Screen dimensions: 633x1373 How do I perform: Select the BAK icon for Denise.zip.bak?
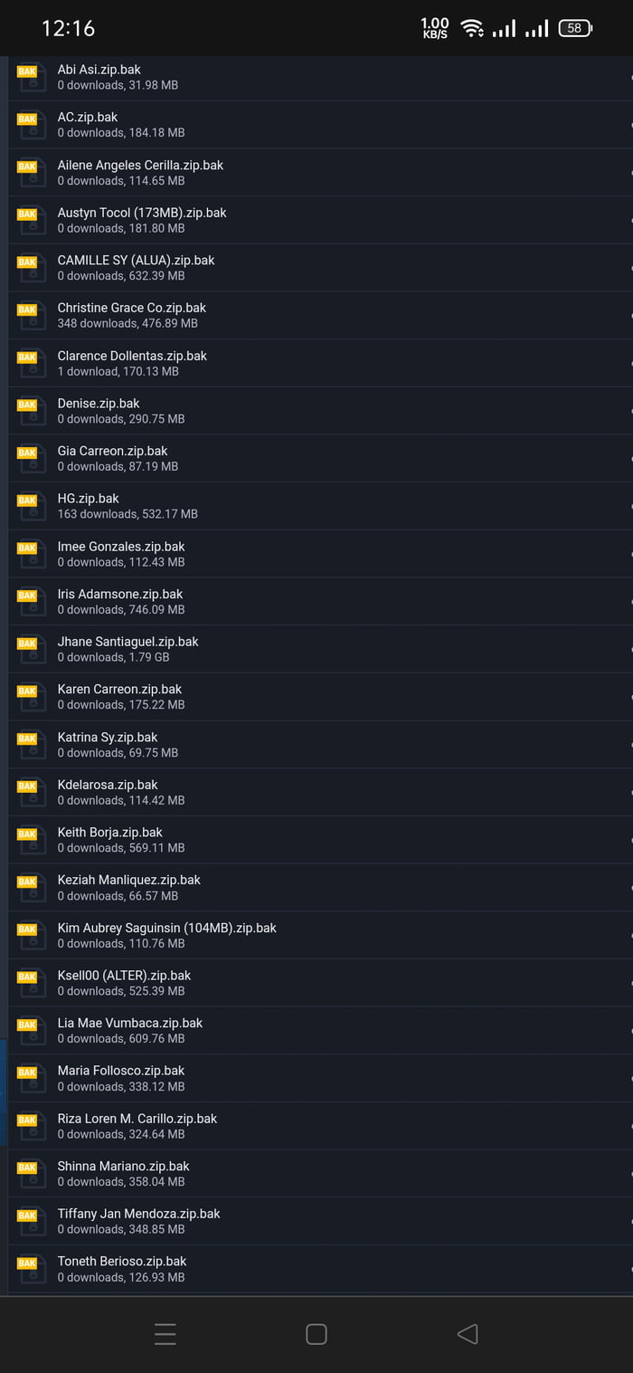pyautogui.click(x=31, y=411)
